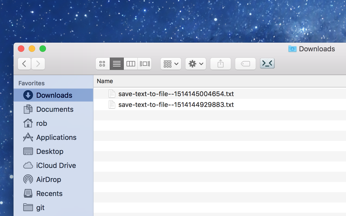Open iCloud Drive from the sidebar

[56, 165]
